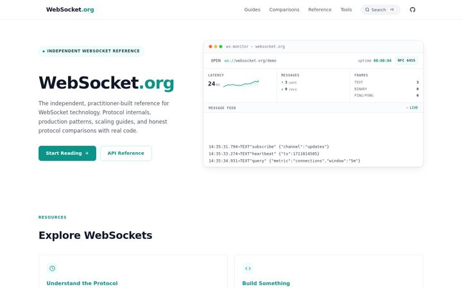The width and height of the screenshot is (462, 289).
Task: Click the RFC 6455 badge
Action: [406, 60]
